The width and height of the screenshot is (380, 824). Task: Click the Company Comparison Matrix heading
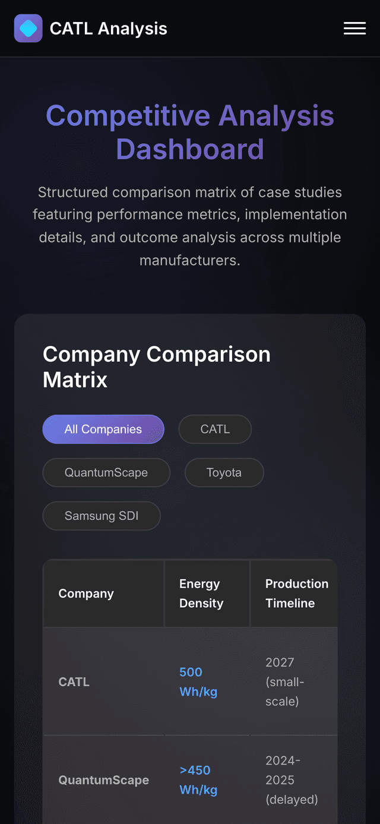click(x=156, y=367)
